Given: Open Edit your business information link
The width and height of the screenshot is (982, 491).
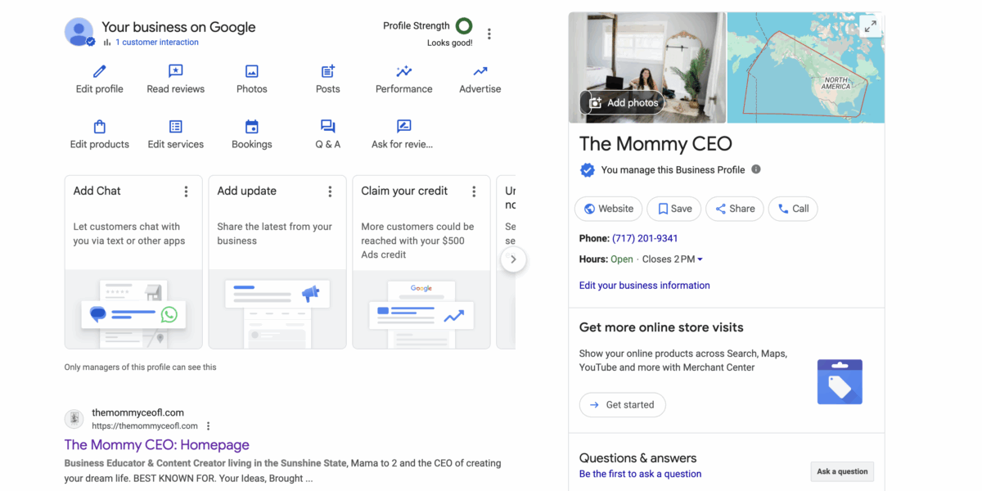Looking at the screenshot, I should point(644,286).
